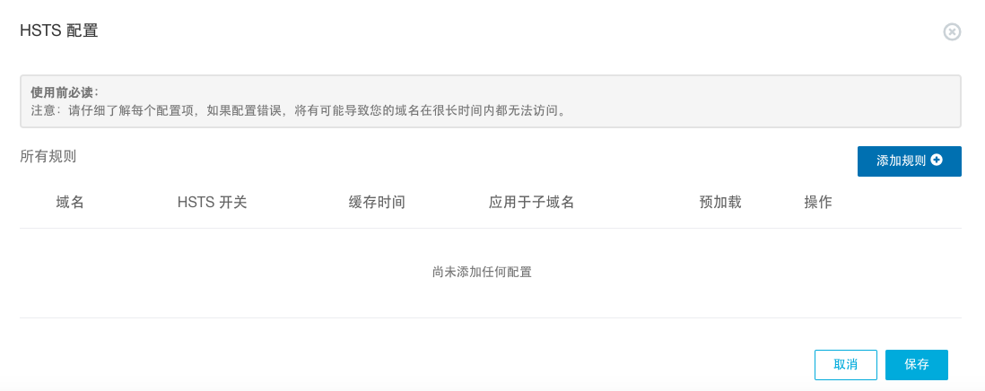985x391 pixels.
Task: Click the 注意 label in the warning
Action: [43, 111]
